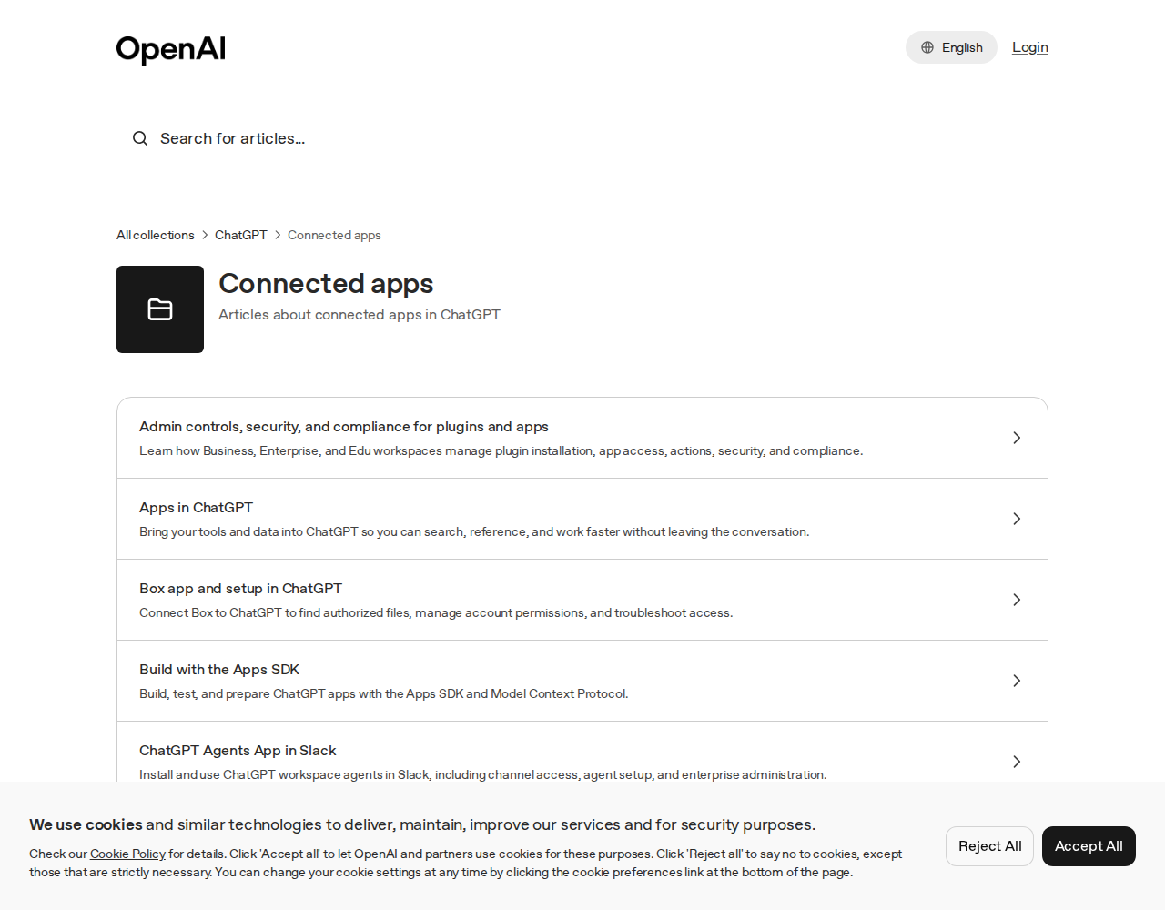
Task: Open ChatGPT Agents App in Slack article
Action: (x=582, y=752)
